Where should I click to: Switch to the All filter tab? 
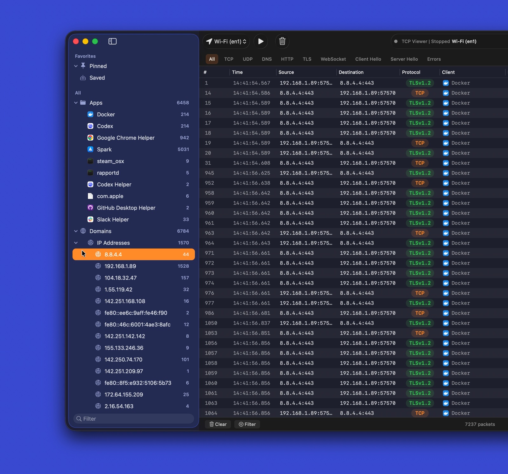[x=212, y=59]
